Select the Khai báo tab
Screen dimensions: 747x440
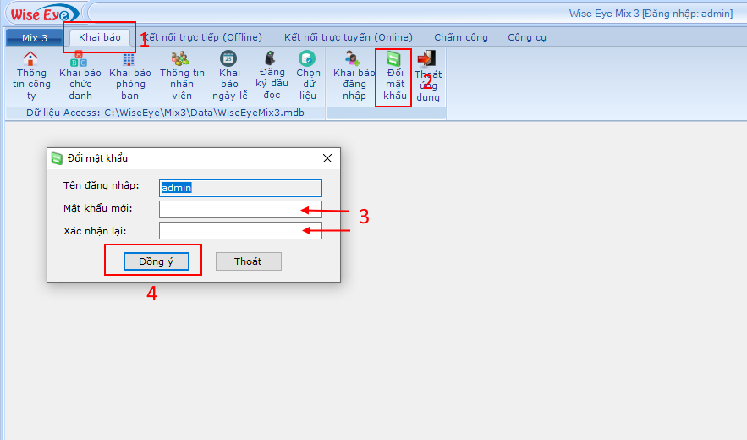click(100, 37)
